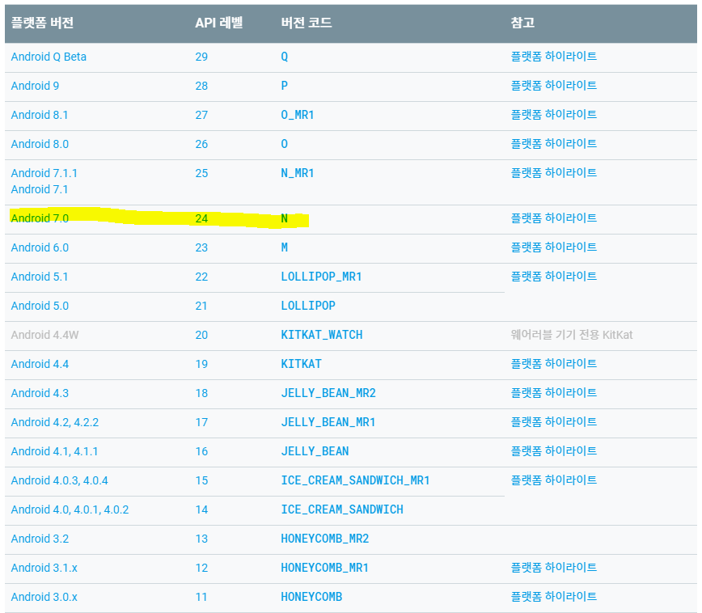Open the Android 3.2 platform link
This screenshot has width=702, height=613.
(x=40, y=539)
